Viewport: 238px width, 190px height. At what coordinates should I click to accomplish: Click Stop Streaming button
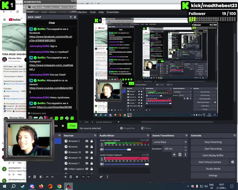click(x=213, y=142)
